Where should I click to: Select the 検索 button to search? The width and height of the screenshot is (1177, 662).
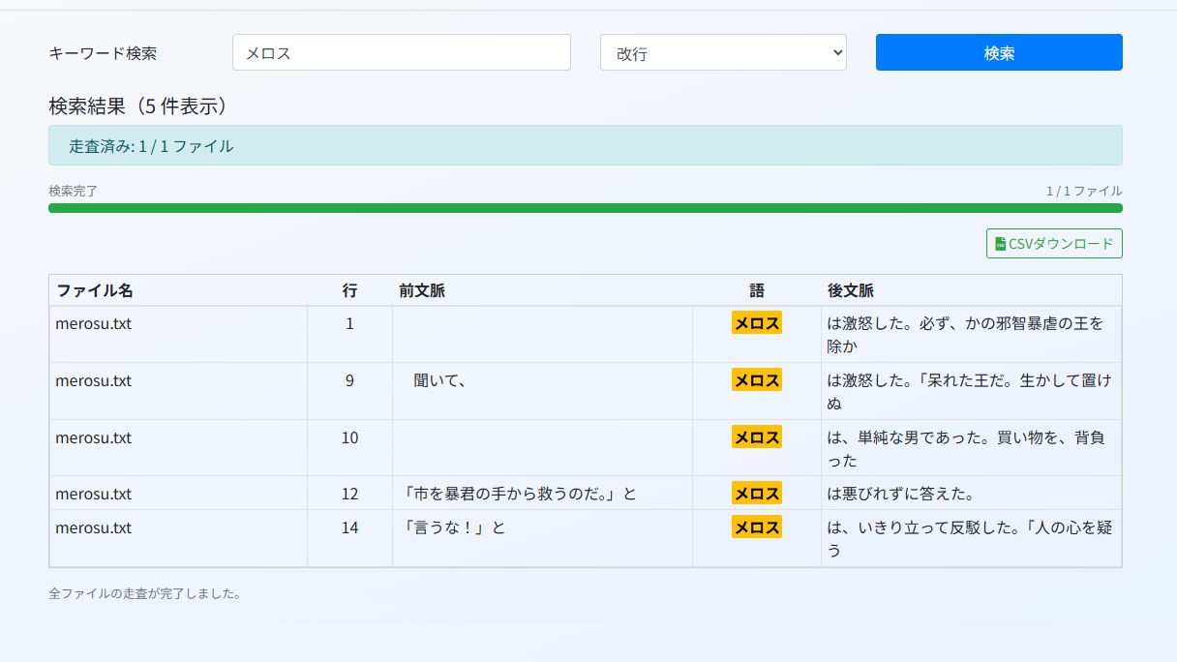point(998,52)
